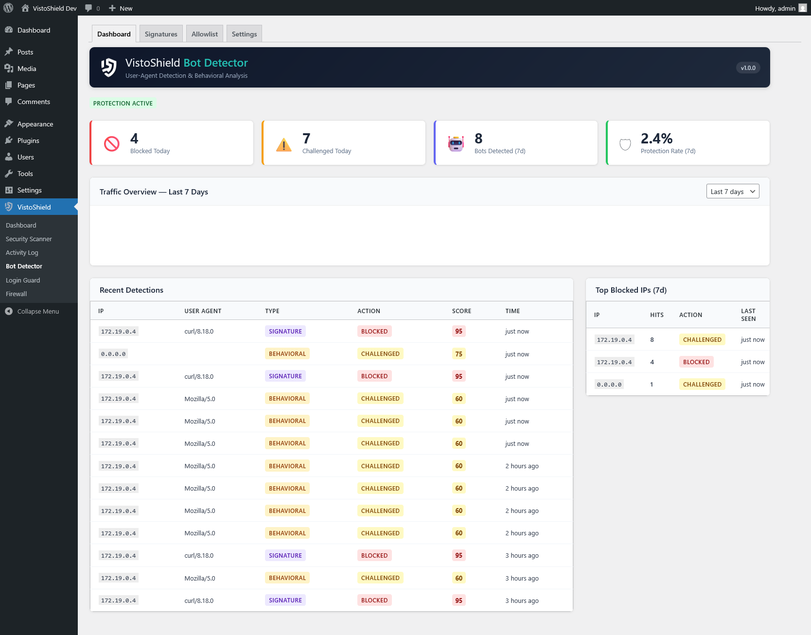The image size is (811, 635).
Task: Click the Plugins plug icon
Action: pyautogui.click(x=9, y=141)
